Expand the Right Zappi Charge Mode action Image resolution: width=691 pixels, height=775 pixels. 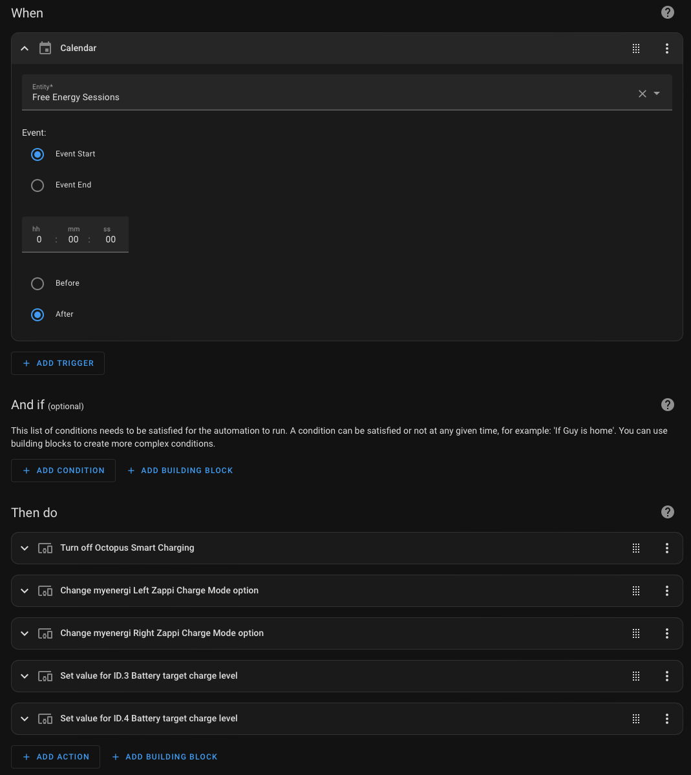click(x=24, y=633)
